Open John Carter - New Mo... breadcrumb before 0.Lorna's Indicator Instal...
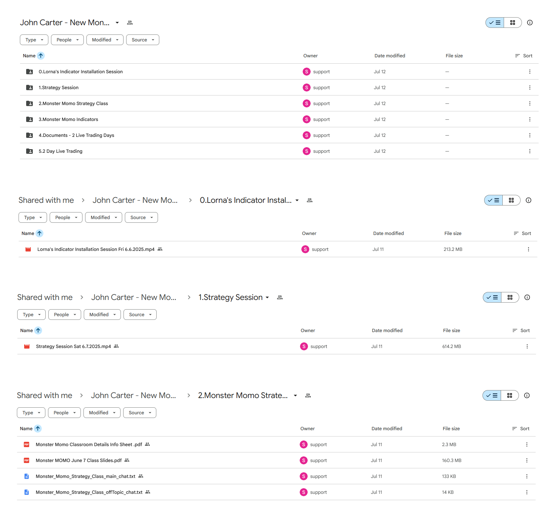 tap(135, 200)
